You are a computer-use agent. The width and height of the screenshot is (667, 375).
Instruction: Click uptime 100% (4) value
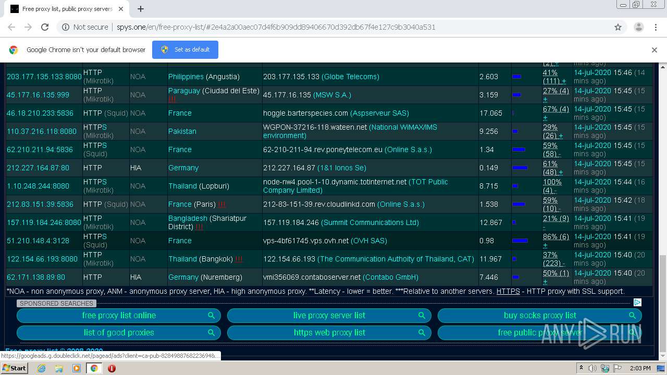click(552, 186)
